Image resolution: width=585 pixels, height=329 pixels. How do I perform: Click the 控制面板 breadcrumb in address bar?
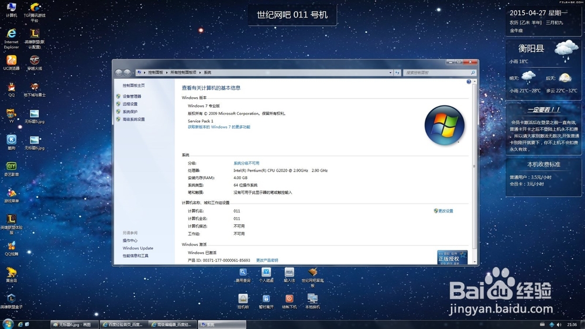coord(156,73)
